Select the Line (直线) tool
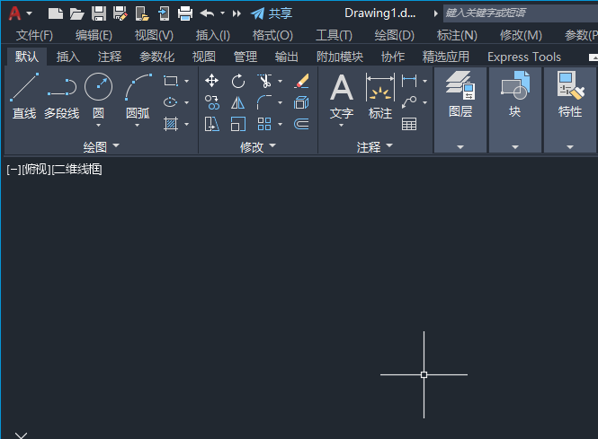Viewport: 598px width, 439px height. 24,97
